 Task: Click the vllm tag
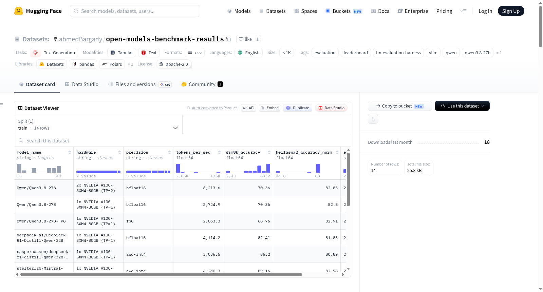[433, 53]
